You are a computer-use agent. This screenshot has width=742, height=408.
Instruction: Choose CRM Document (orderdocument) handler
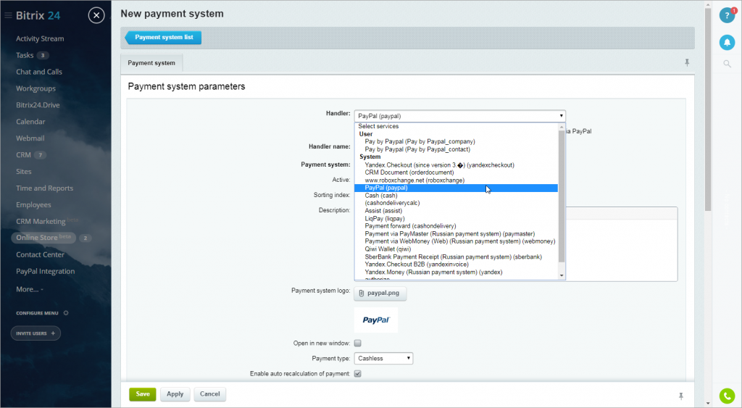click(x=409, y=172)
